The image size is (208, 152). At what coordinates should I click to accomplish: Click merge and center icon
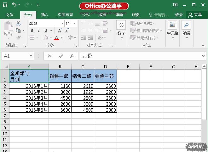pyautogui.click(x=105, y=31)
